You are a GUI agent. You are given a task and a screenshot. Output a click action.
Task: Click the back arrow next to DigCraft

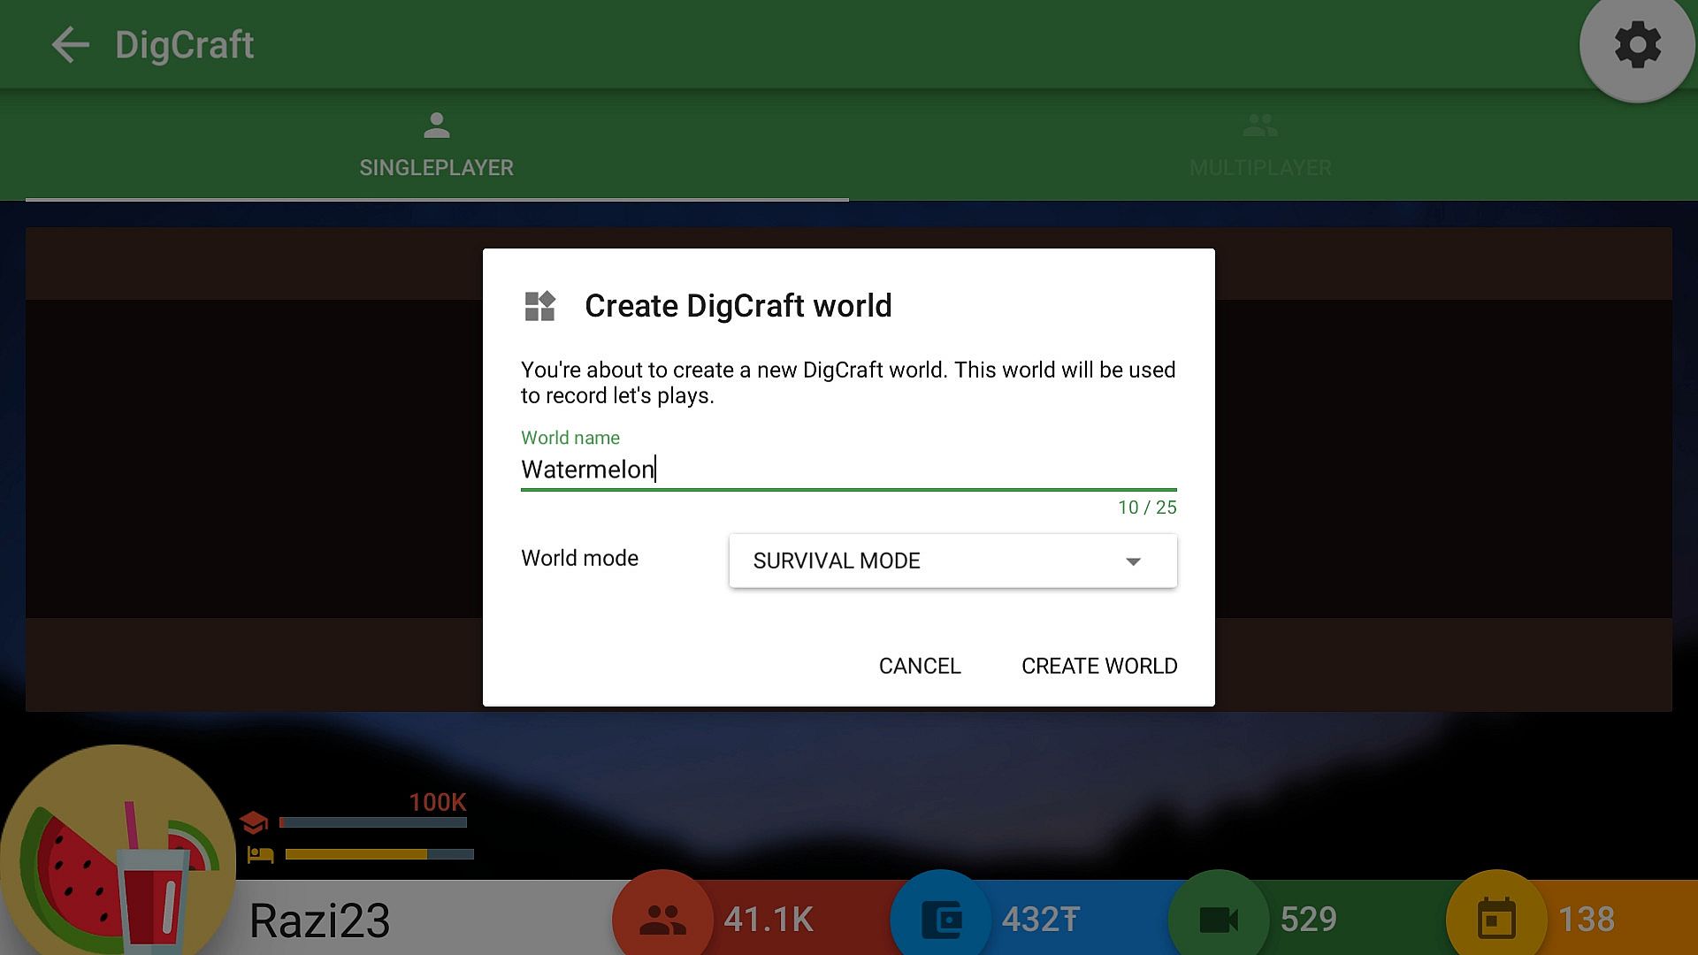(70, 44)
